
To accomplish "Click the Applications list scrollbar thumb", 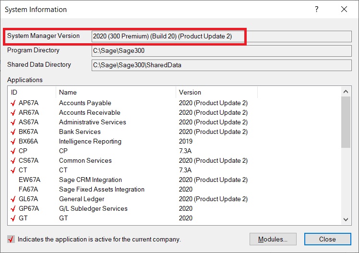I will (346, 122).
